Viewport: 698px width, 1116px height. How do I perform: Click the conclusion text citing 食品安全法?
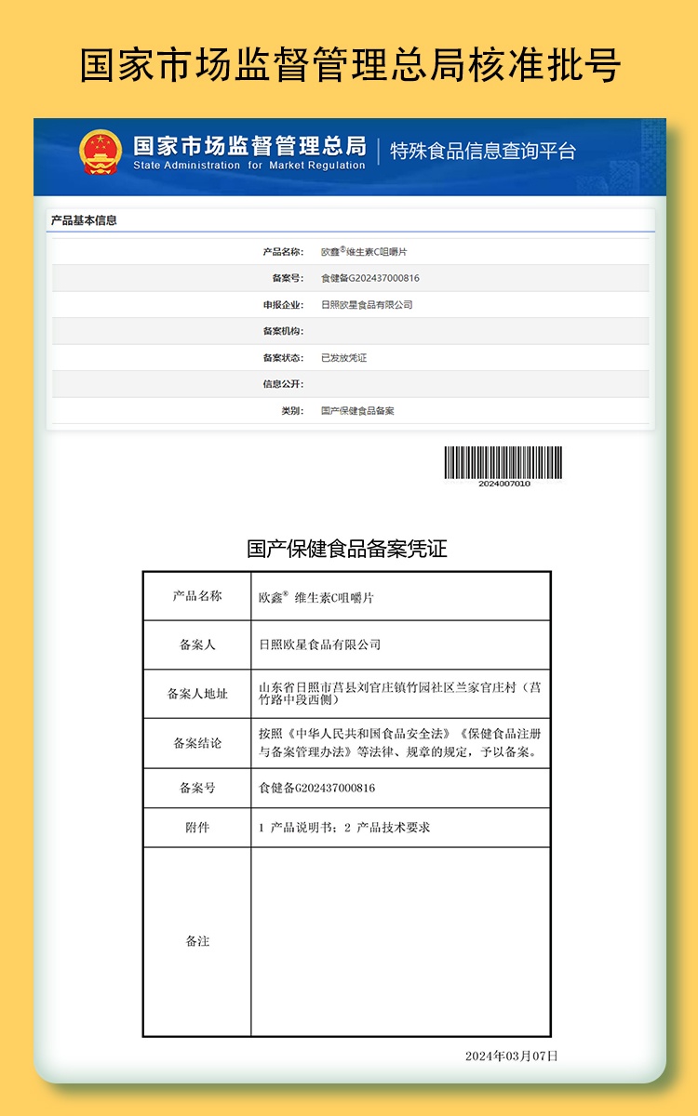click(x=398, y=743)
